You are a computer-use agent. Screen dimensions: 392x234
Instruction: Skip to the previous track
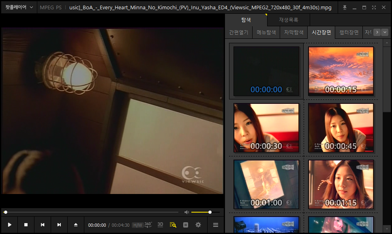tap(43, 225)
